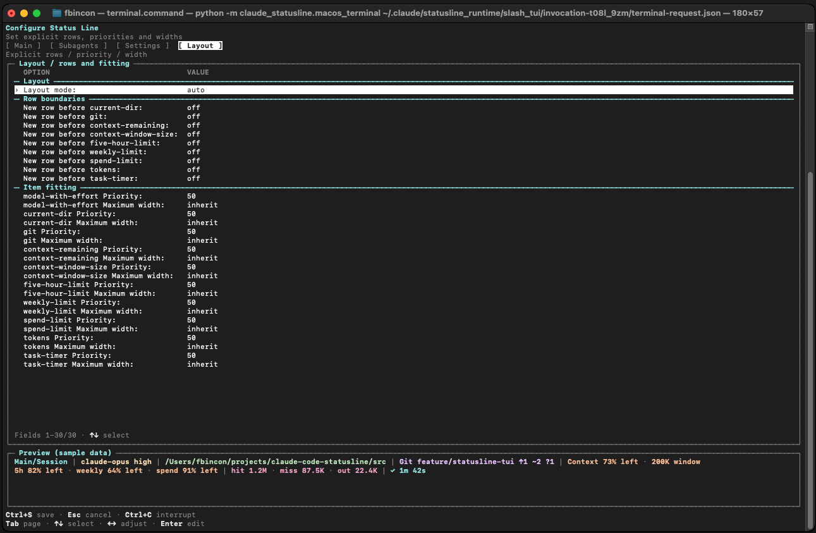Toggle New row before current-dir
The width and height of the screenshot is (816, 533).
pyautogui.click(x=403, y=107)
